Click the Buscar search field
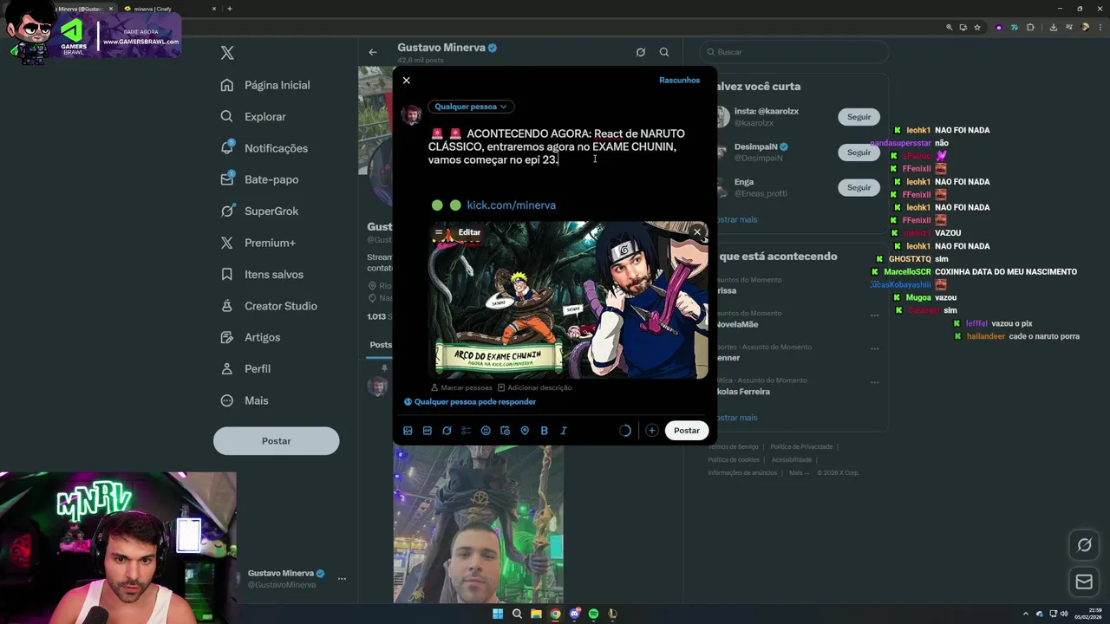The height and width of the screenshot is (624, 1110). (793, 52)
